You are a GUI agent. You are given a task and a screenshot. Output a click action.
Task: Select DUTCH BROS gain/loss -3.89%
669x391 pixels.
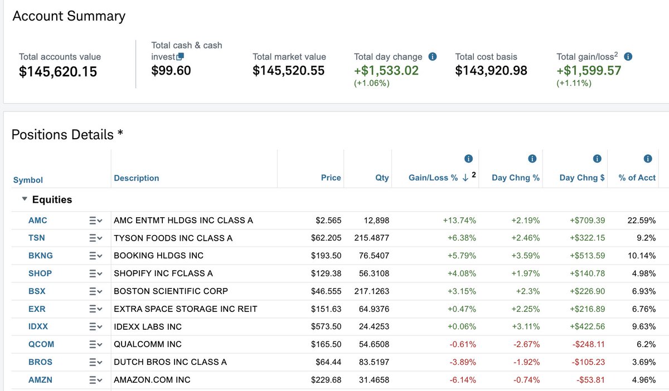click(463, 362)
